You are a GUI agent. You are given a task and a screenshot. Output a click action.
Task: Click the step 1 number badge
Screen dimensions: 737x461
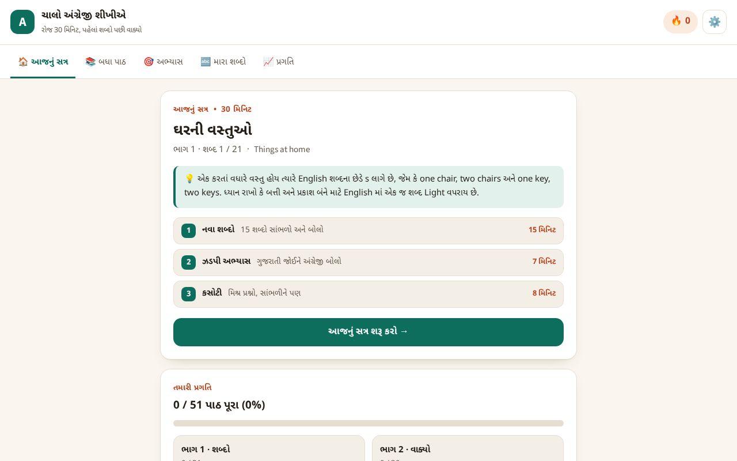pos(188,231)
